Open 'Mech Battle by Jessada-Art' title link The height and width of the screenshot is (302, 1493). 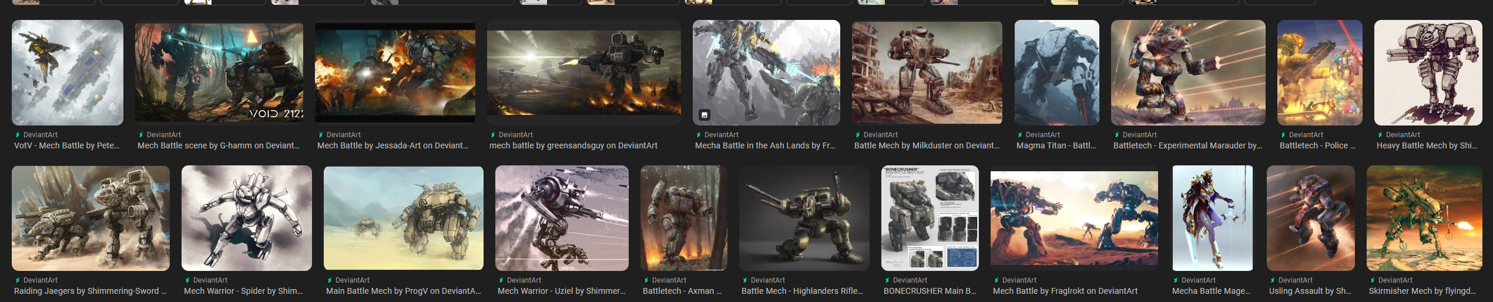click(x=392, y=145)
